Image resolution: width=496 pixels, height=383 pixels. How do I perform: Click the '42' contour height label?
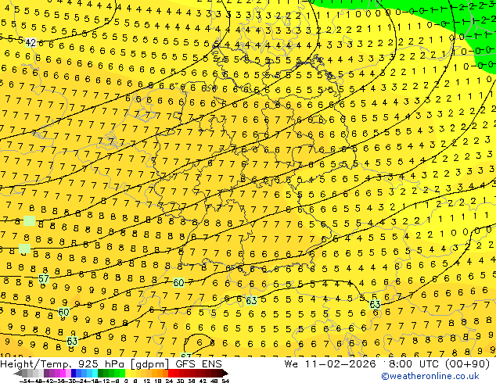point(31,42)
